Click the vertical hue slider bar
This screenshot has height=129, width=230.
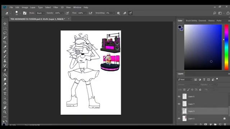coord(226,47)
